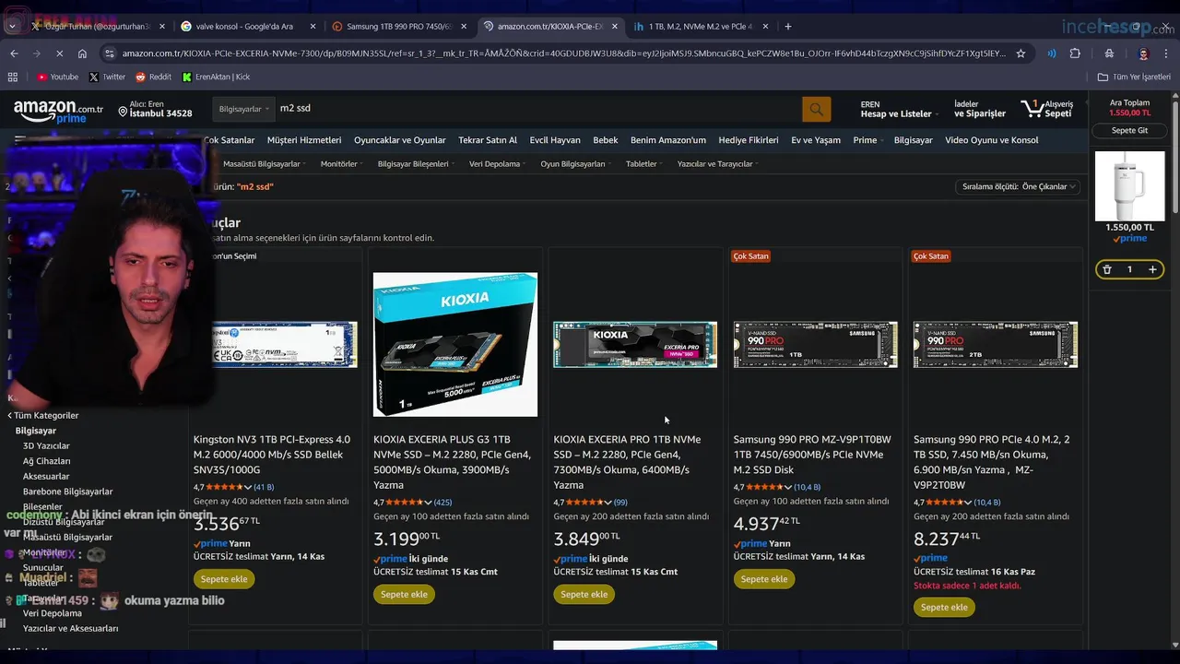Open the Tekrar Satın Al nav item

click(x=488, y=140)
